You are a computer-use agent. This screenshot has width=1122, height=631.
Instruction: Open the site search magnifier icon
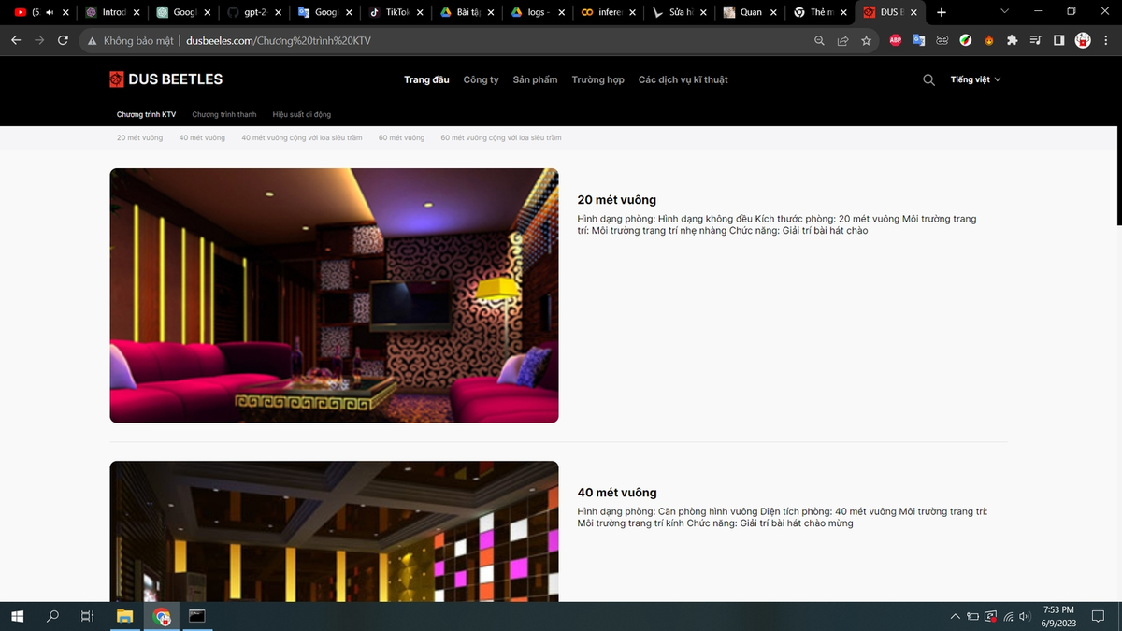tap(928, 79)
